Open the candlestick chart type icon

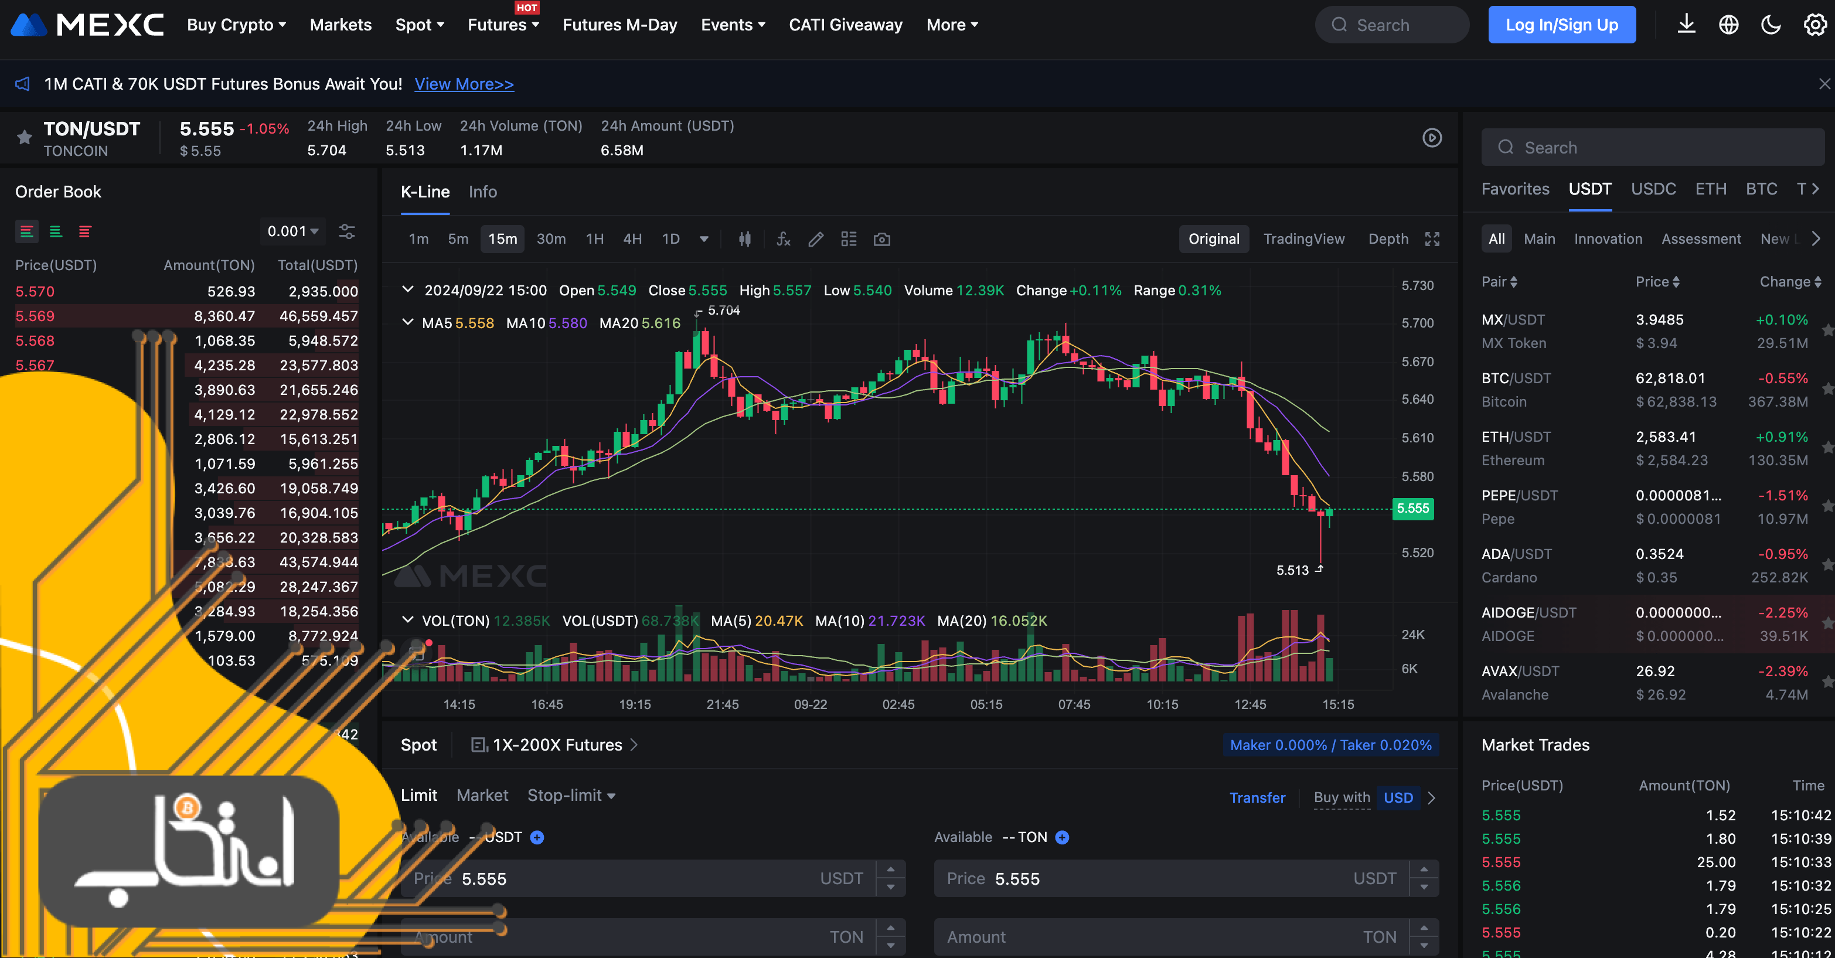(x=744, y=239)
